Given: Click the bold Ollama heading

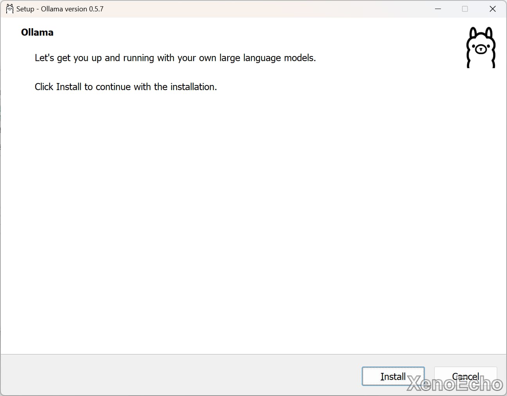Looking at the screenshot, I should point(37,33).
